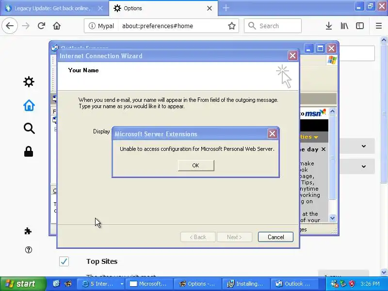Select the Home preferences house icon
Image resolution: width=388 pixels, height=291 pixels.
pyautogui.click(x=29, y=105)
